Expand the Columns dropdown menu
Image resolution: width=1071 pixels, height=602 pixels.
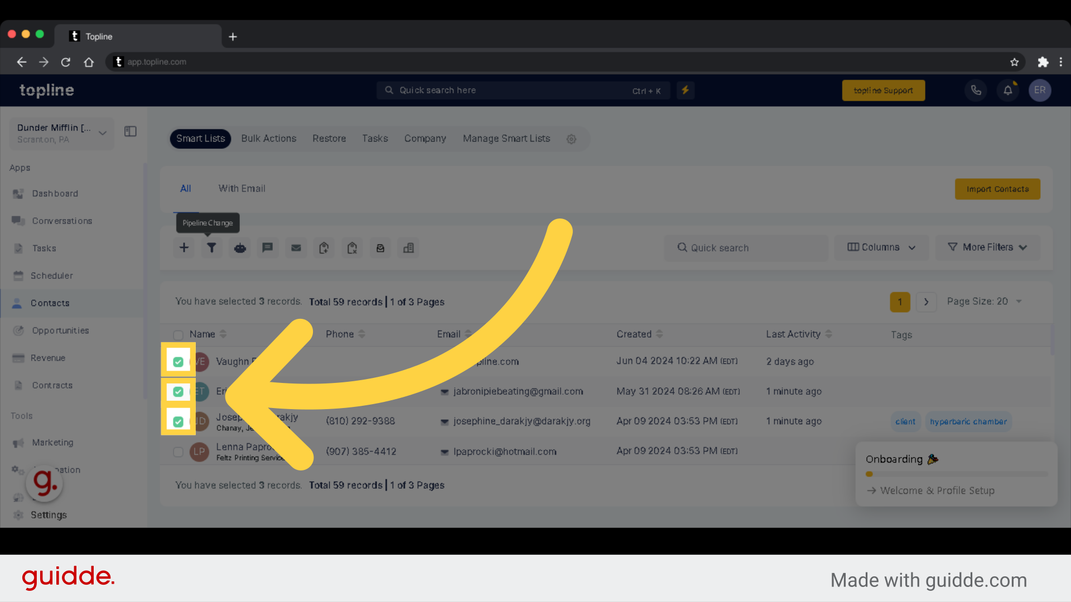pos(880,247)
